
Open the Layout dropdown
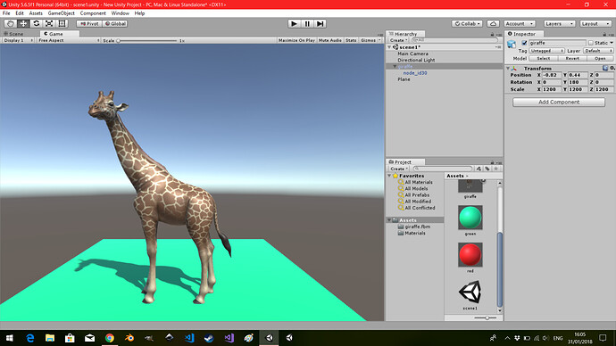(x=595, y=23)
